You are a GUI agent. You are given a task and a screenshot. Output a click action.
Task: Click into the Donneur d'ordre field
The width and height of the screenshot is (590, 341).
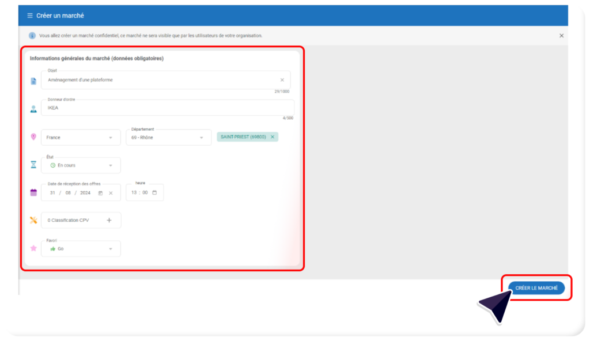[167, 108]
